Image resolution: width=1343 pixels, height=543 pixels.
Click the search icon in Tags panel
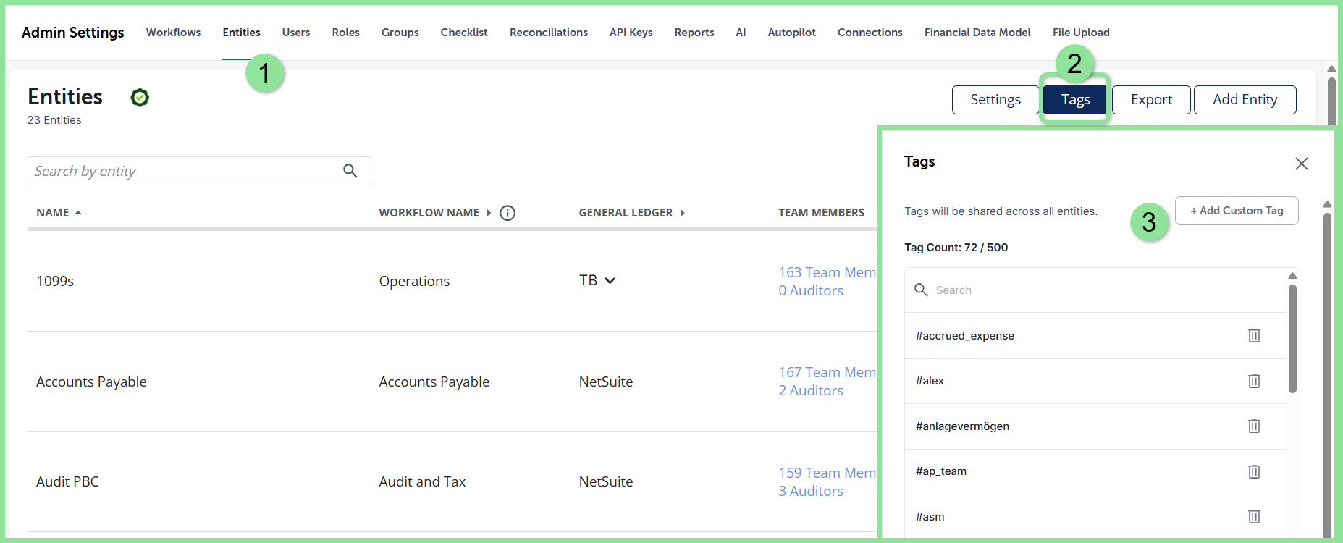coord(921,290)
